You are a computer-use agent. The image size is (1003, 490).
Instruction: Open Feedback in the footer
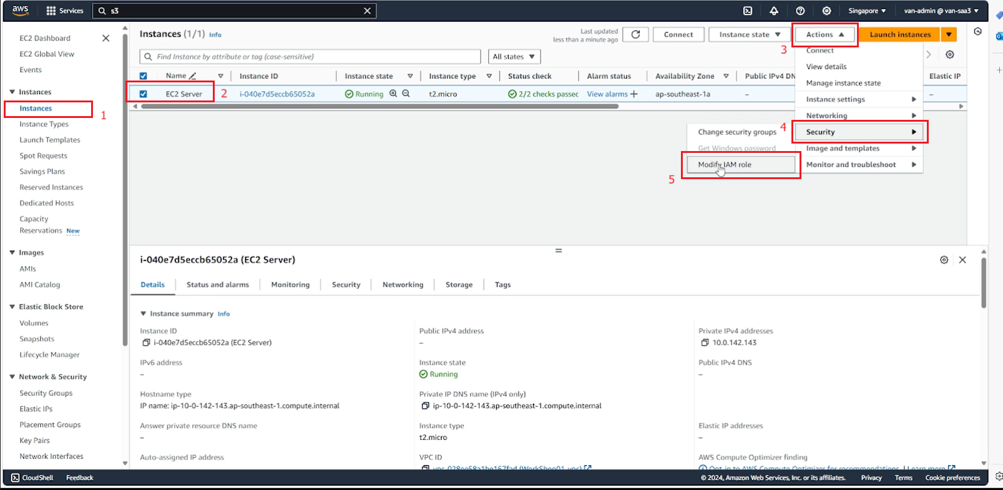point(80,478)
